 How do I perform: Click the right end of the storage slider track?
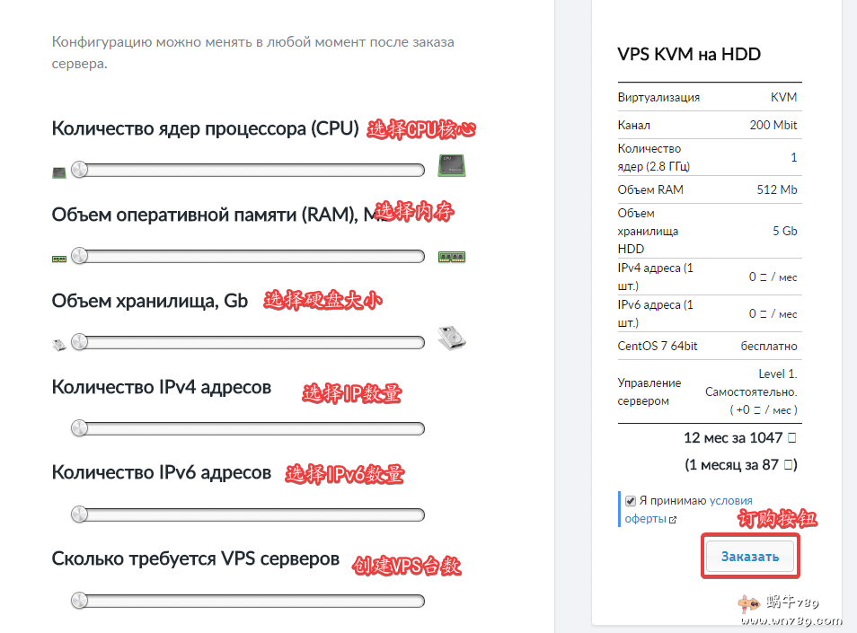click(x=419, y=342)
